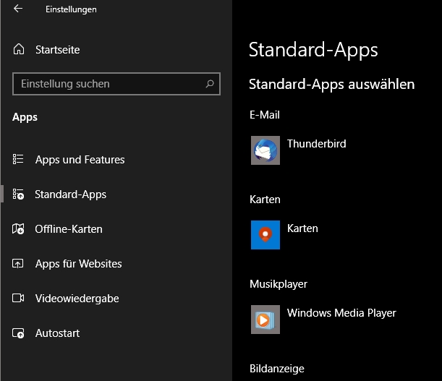Click the Thunderbird app icon

click(x=265, y=150)
